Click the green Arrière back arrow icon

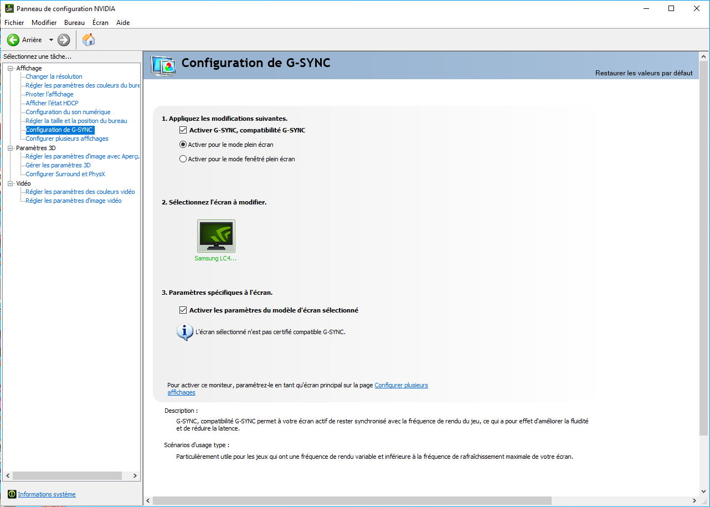click(x=13, y=40)
